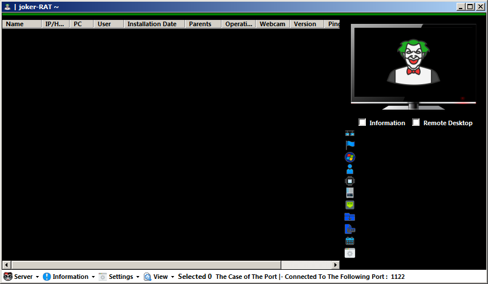Click the blue calendar icon
Screen dimensions: 488x284
(x=350, y=241)
